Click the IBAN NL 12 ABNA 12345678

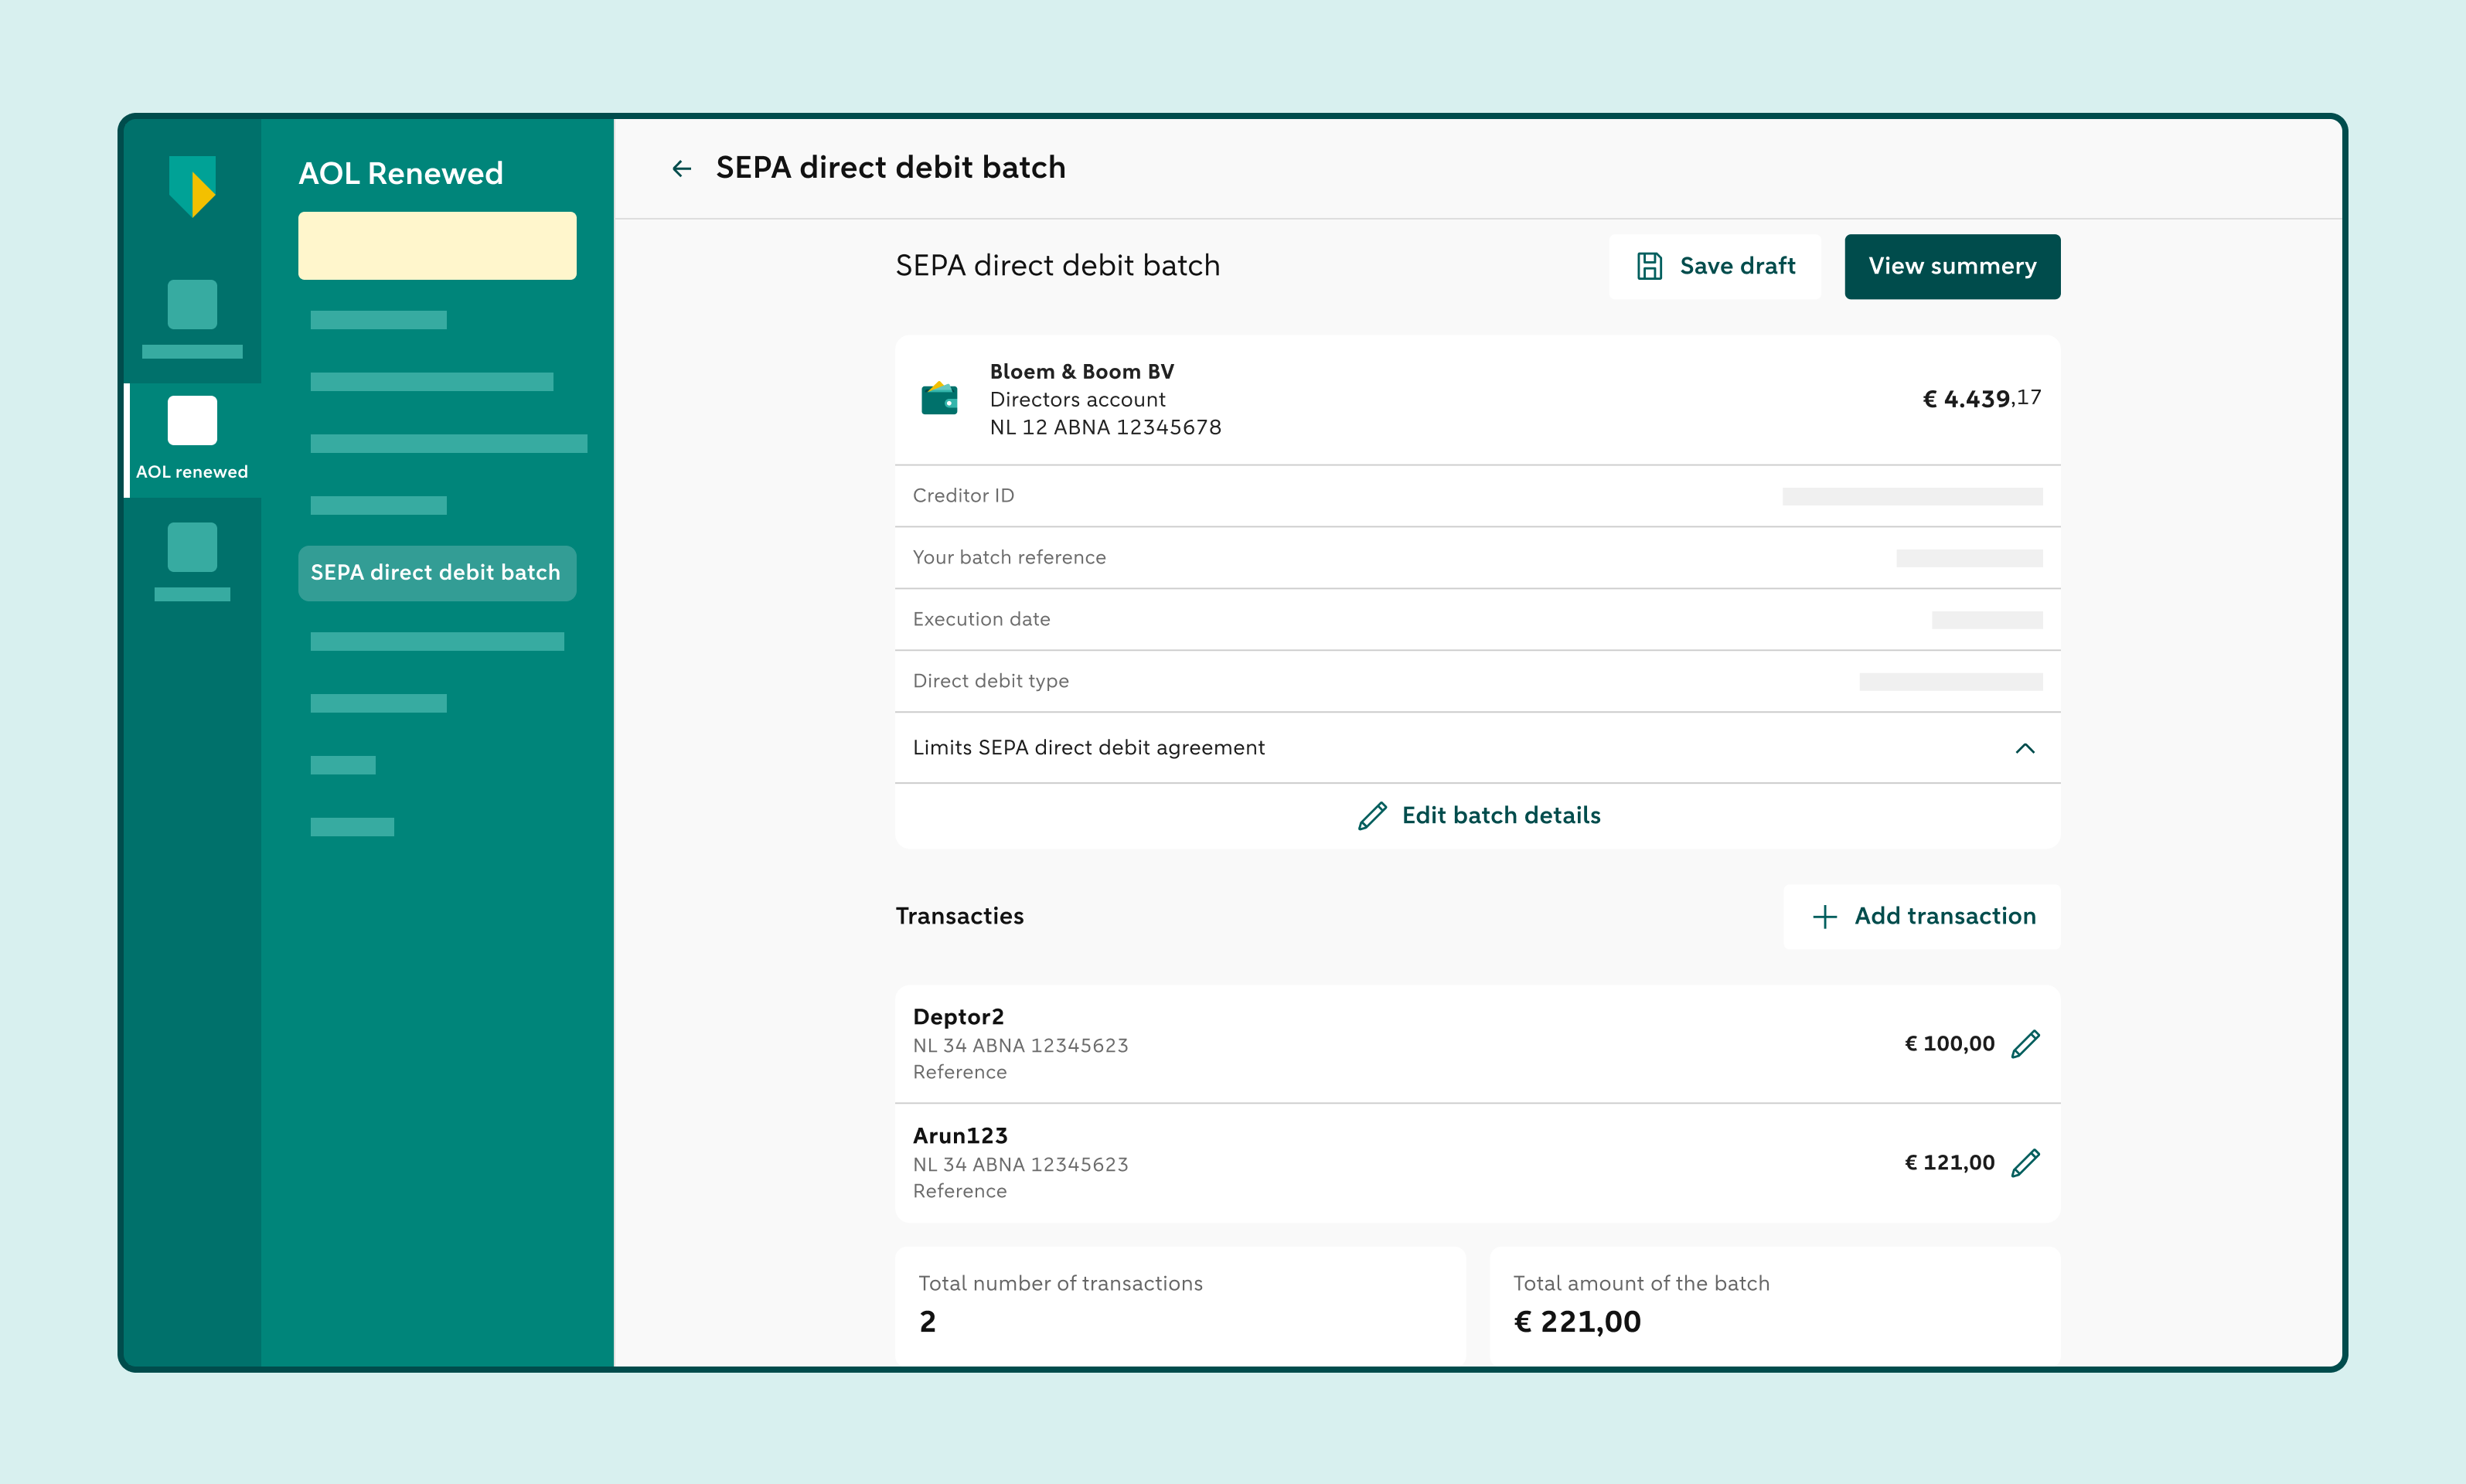(x=1105, y=428)
